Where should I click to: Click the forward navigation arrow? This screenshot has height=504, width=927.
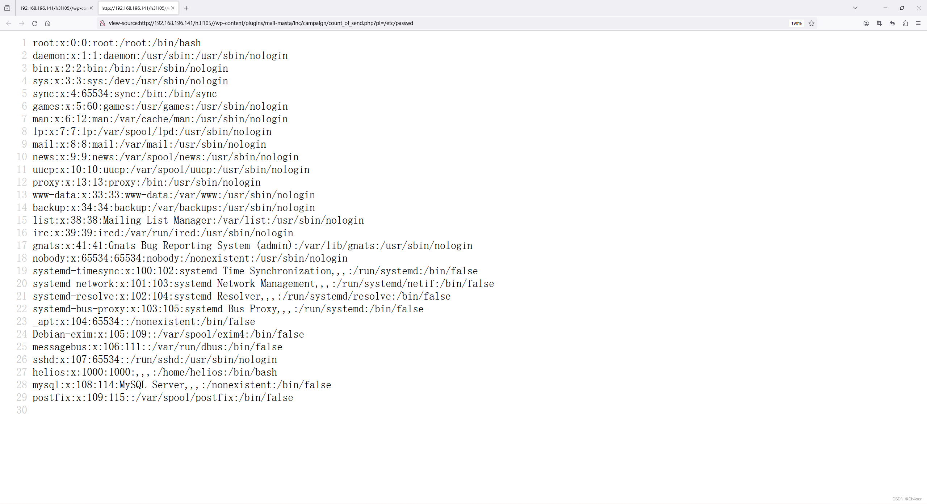[21, 23]
